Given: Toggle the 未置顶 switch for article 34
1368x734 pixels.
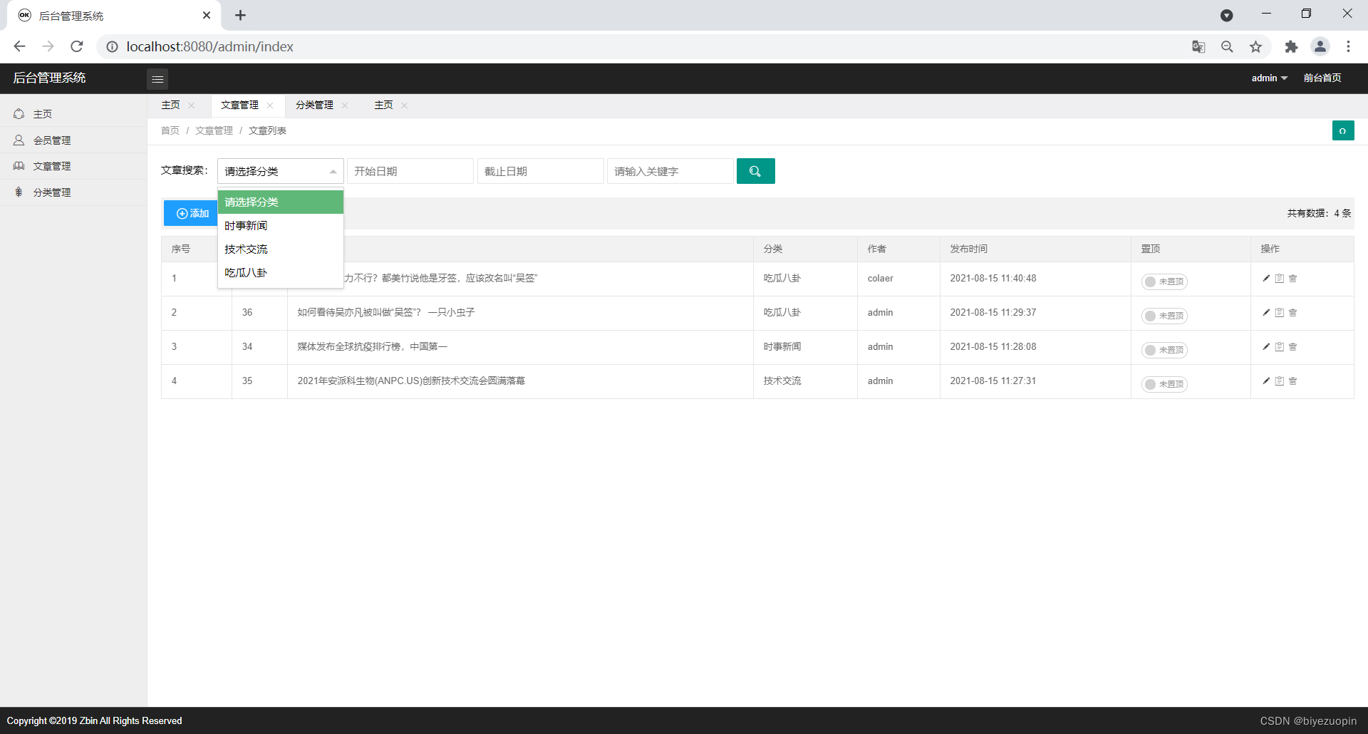Looking at the screenshot, I should point(1164,350).
